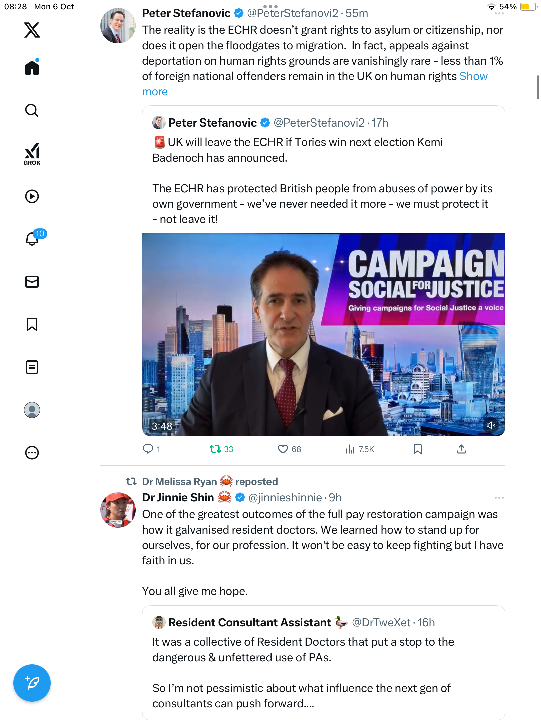
Task: Open the Grok assistant icon
Action: 32,154
